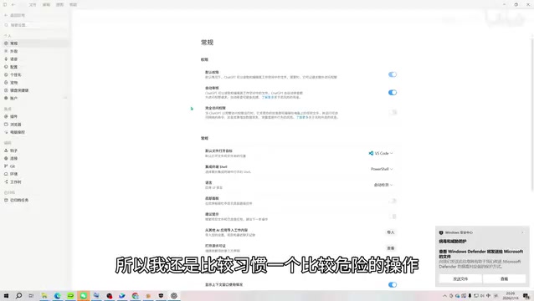Screen dimensions: 534x301
Task: Open the 电脑操控 section
Action: [x=17, y=132]
